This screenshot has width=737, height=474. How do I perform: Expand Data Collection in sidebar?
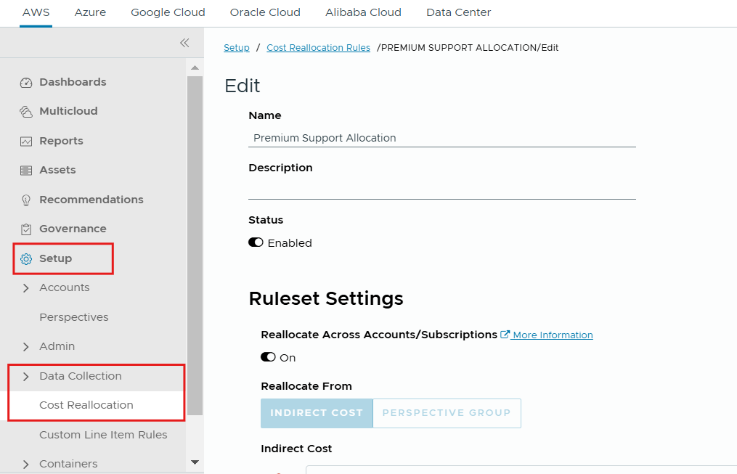pos(26,376)
